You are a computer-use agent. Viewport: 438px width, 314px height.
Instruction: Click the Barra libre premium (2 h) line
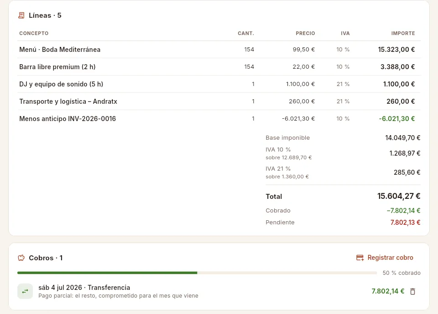click(x=219, y=67)
